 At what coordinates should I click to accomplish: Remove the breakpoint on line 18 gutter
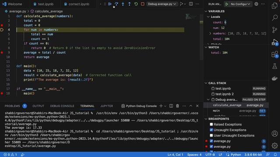click(2, 93)
